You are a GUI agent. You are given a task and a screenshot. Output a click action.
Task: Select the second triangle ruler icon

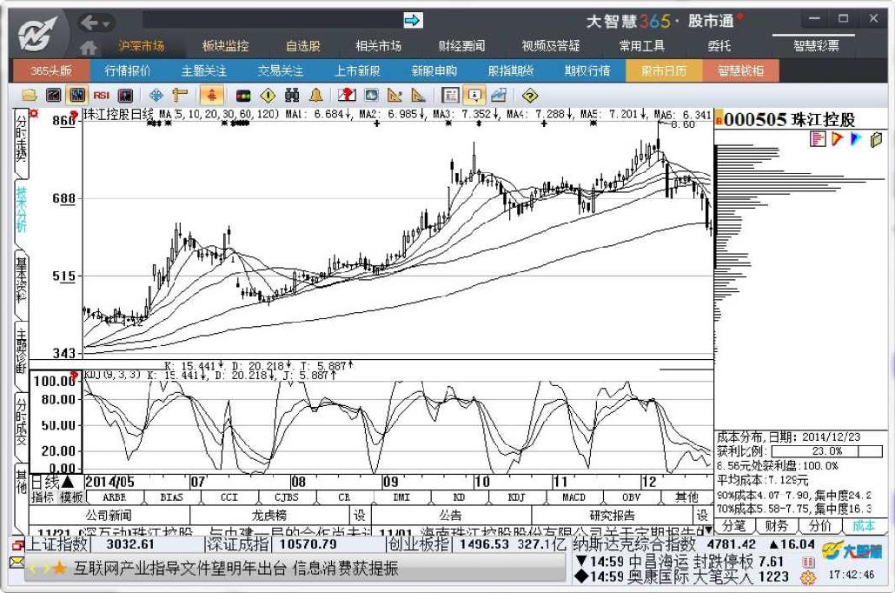point(418,96)
